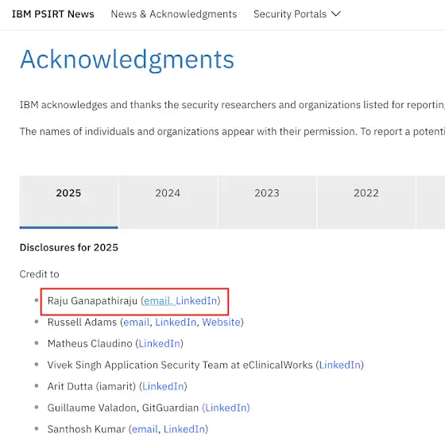The width and height of the screenshot is (445, 445).
Task: Switch to the 2024 tab
Action: point(168,202)
